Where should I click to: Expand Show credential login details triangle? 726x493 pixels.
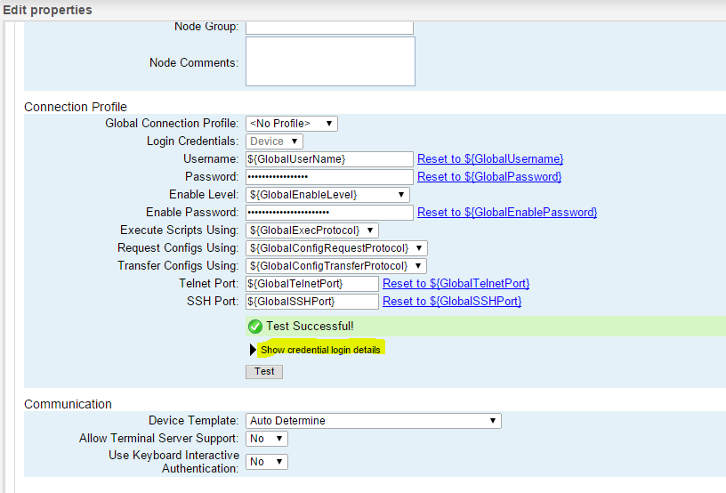[253, 350]
